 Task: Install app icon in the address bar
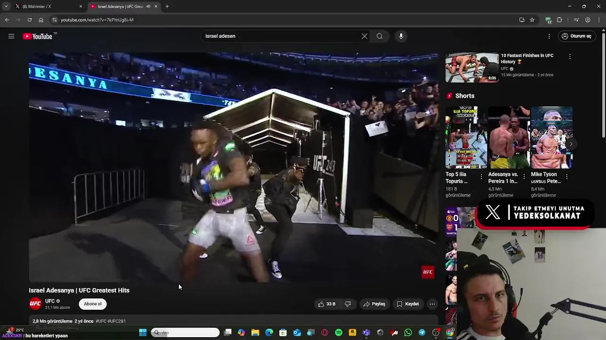pyautogui.click(x=522, y=20)
